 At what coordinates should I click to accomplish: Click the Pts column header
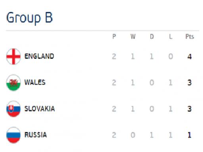click(190, 36)
